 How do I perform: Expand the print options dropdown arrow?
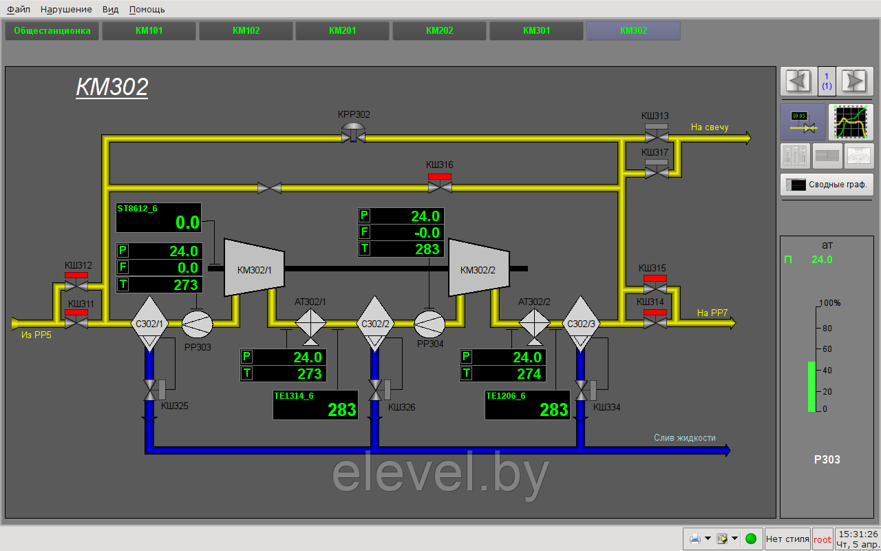click(x=708, y=539)
